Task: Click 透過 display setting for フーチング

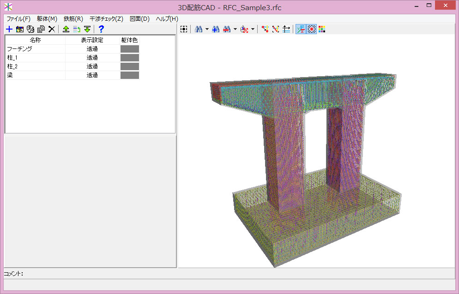Action: pos(92,49)
